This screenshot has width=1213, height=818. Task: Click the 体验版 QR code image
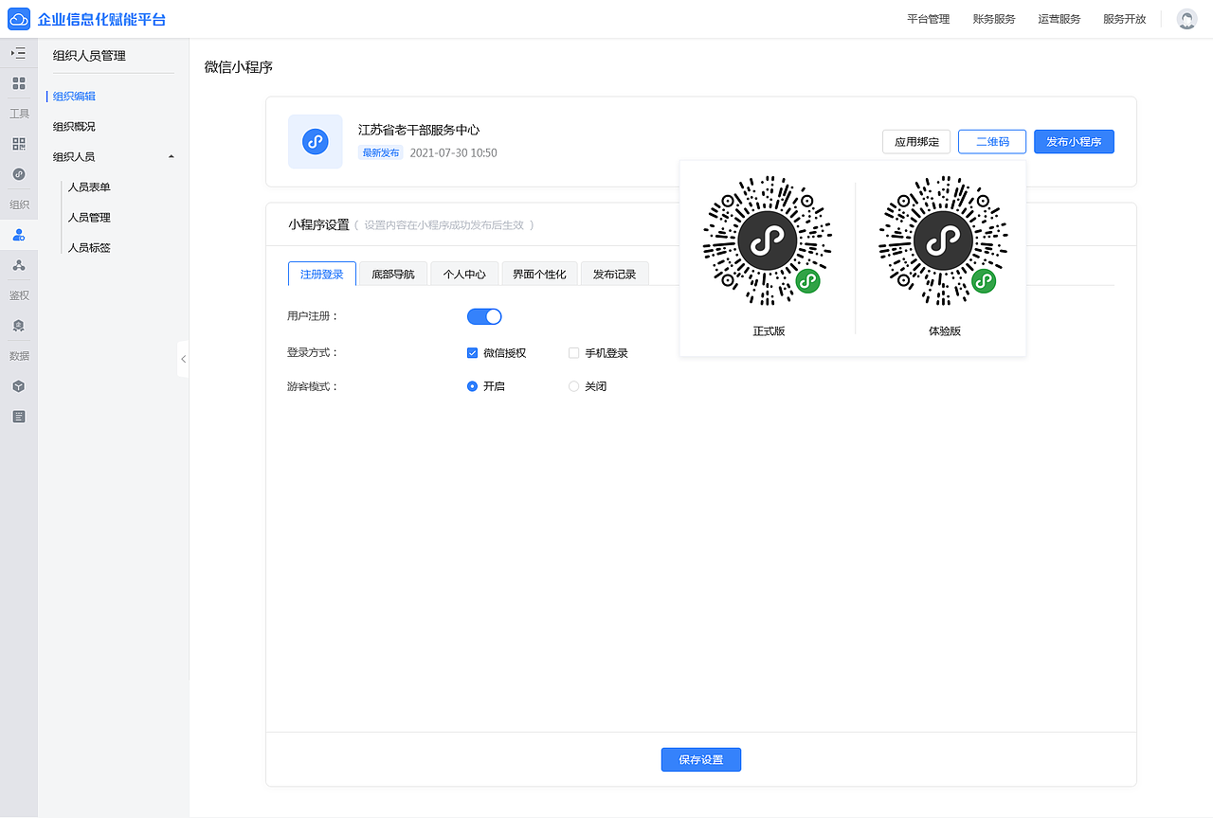943,240
